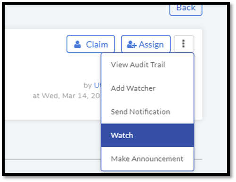This screenshot has height=182, width=236.
Task: Select the Send Notification menu entry
Action: [x=147, y=112]
